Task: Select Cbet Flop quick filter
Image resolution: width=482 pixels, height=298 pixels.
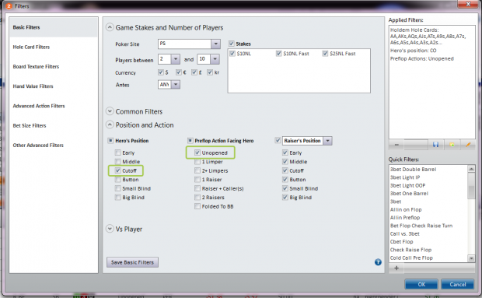Action: click(x=401, y=242)
